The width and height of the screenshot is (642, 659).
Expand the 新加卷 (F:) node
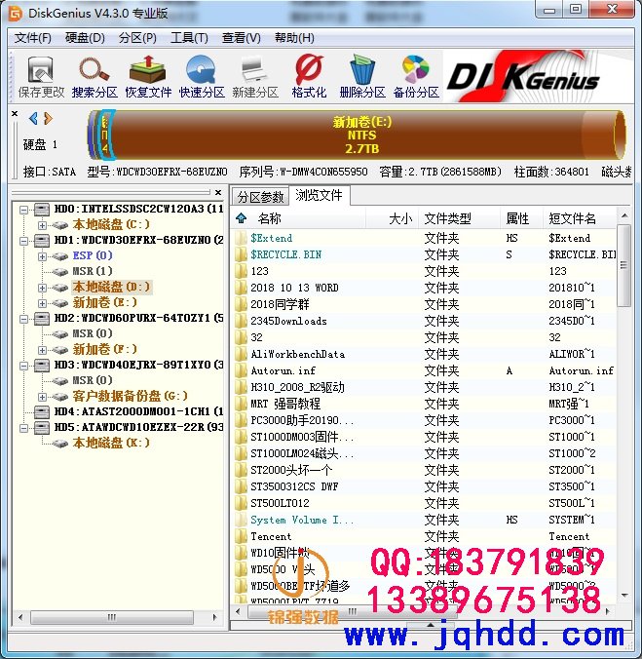point(42,349)
